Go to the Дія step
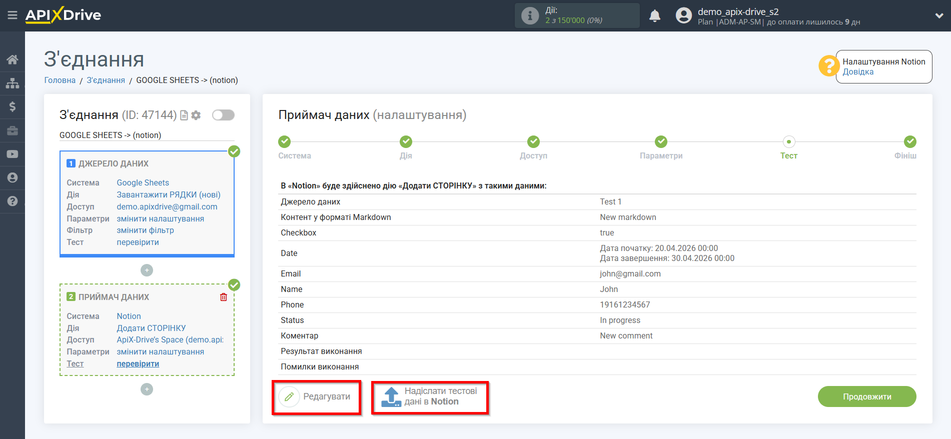This screenshot has height=439, width=951. [406, 142]
